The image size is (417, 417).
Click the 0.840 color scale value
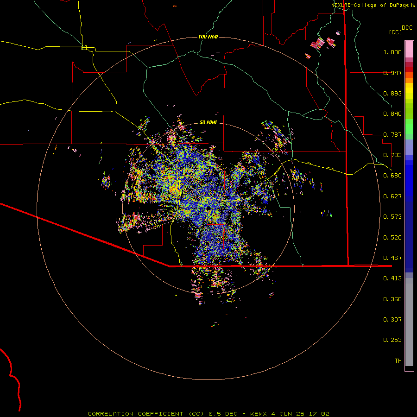pos(392,114)
